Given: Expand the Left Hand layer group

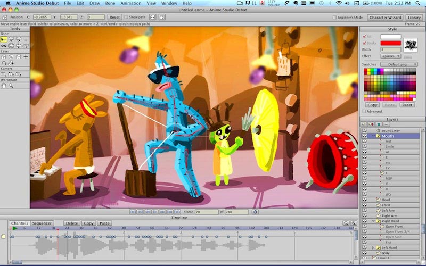Looking at the screenshot, I should pos(373,247).
